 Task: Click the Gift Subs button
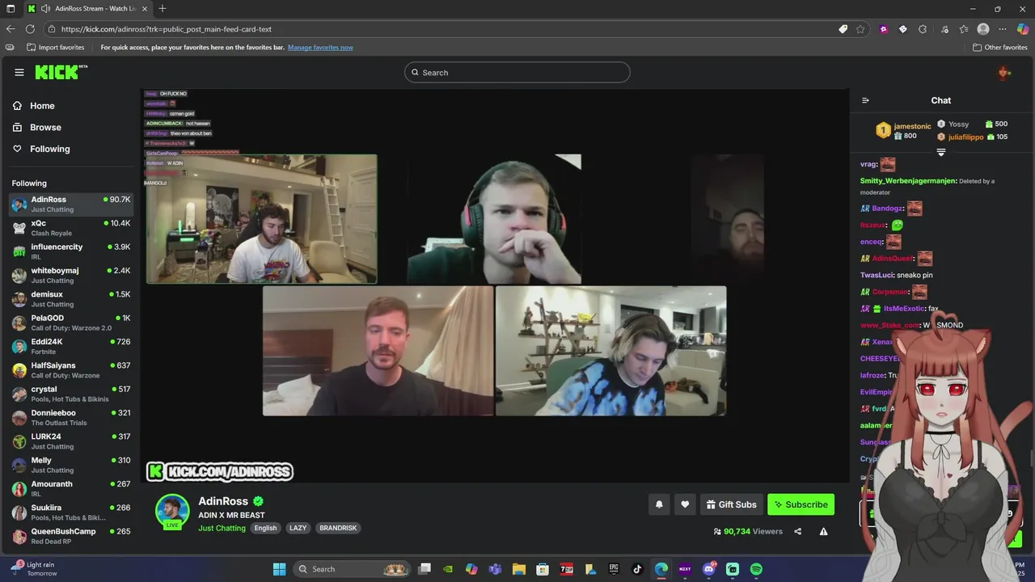point(732,504)
